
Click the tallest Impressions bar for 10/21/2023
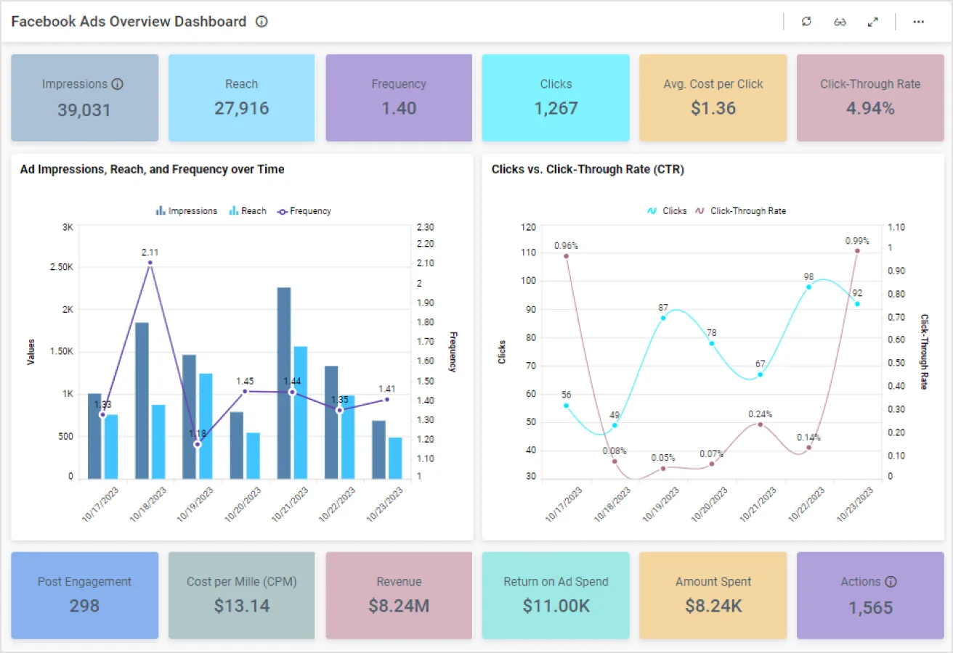284,383
